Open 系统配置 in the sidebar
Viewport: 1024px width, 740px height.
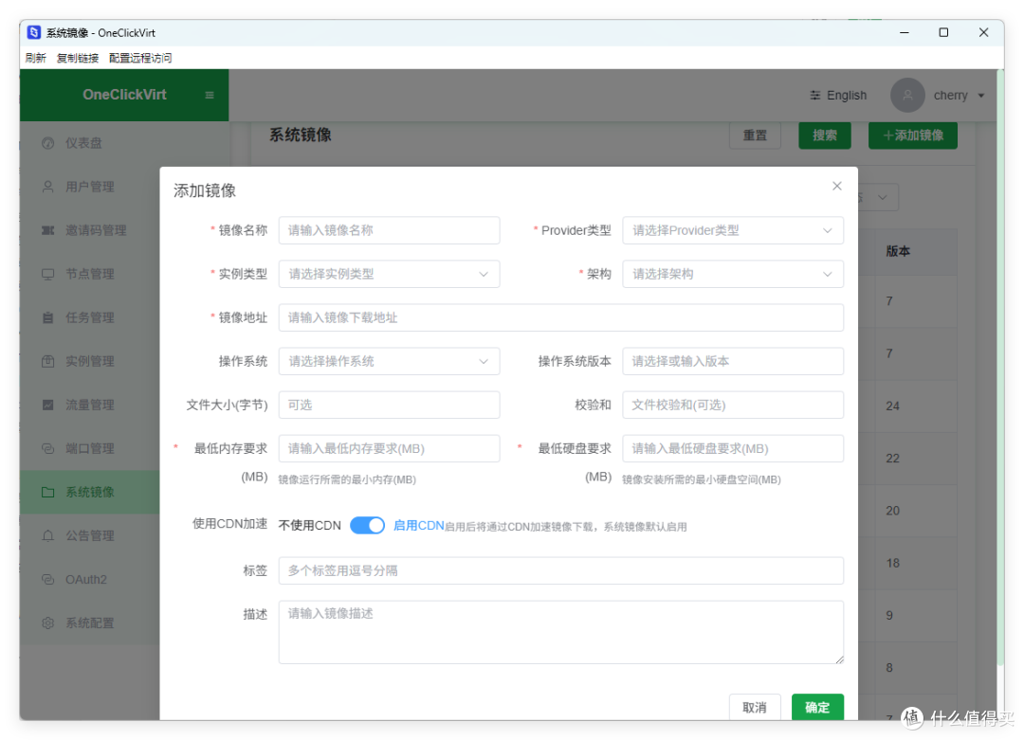(89, 623)
